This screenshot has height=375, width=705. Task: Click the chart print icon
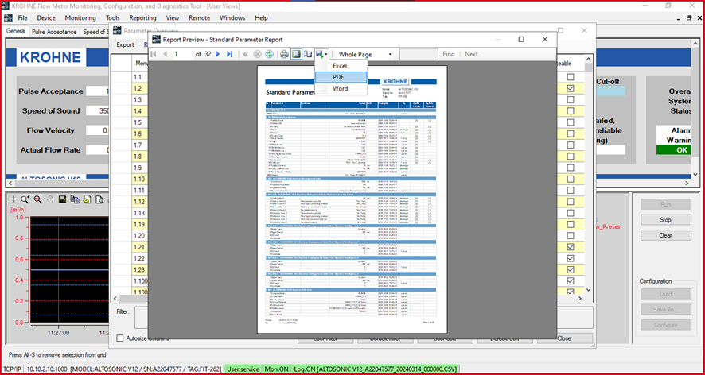click(88, 199)
